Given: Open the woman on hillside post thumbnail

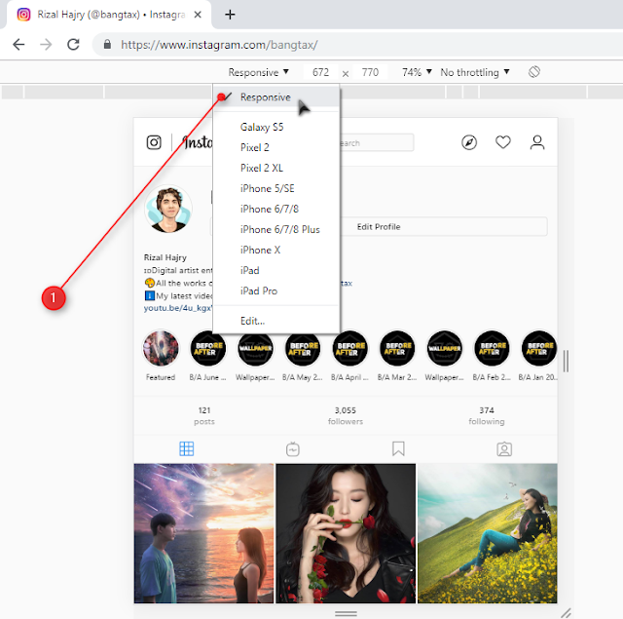Looking at the screenshot, I should click(x=488, y=533).
